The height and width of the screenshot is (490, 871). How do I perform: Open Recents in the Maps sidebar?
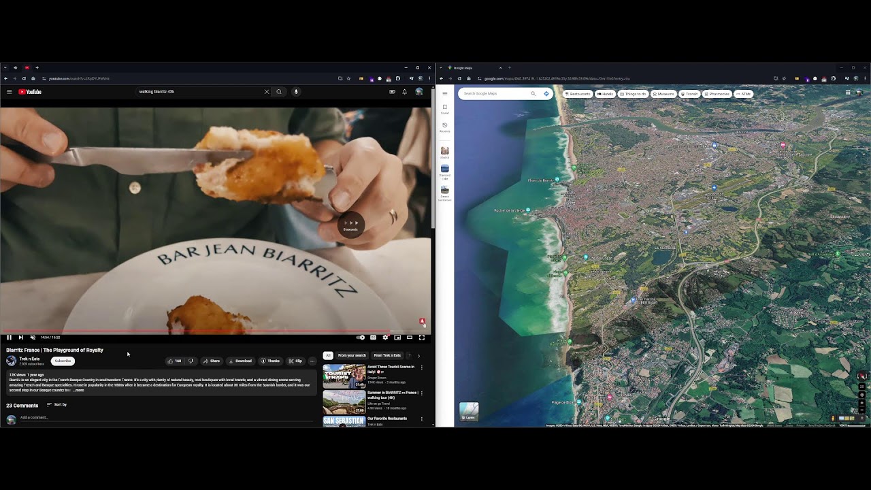point(445,127)
